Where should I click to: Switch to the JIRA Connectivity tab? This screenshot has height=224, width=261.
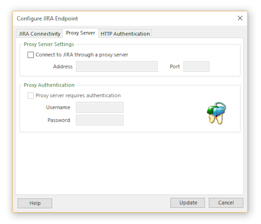point(40,34)
